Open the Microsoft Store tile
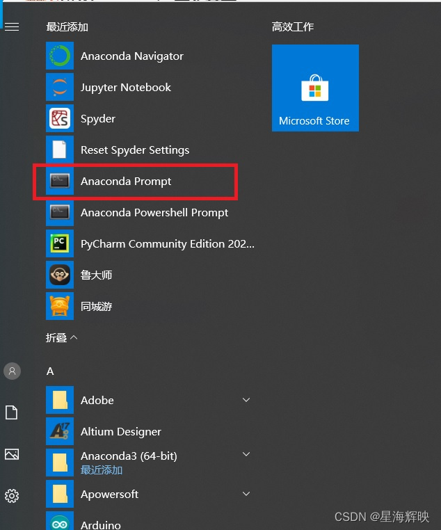 [x=315, y=88]
